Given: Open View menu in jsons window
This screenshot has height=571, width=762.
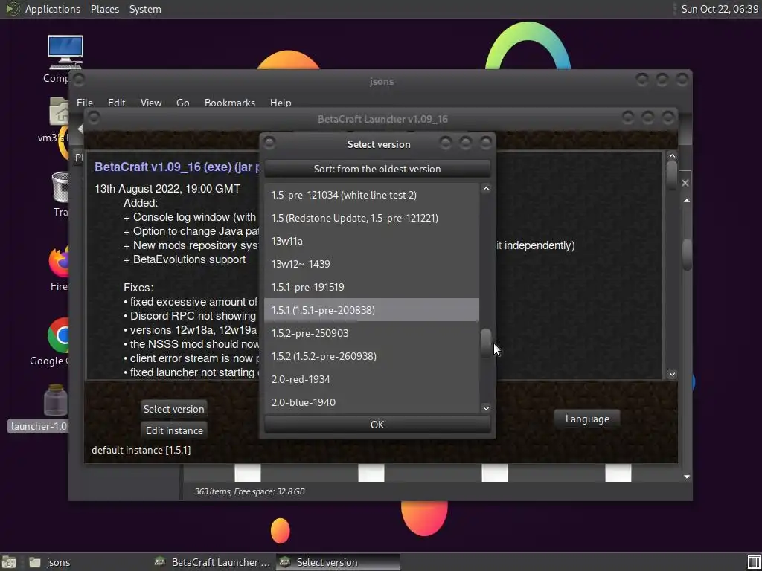Looking at the screenshot, I should pyautogui.click(x=150, y=103).
